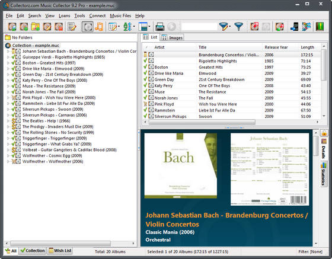Select Muse - The Resistance (2009) in tree
This screenshot has height=259, width=332.
[49, 86]
